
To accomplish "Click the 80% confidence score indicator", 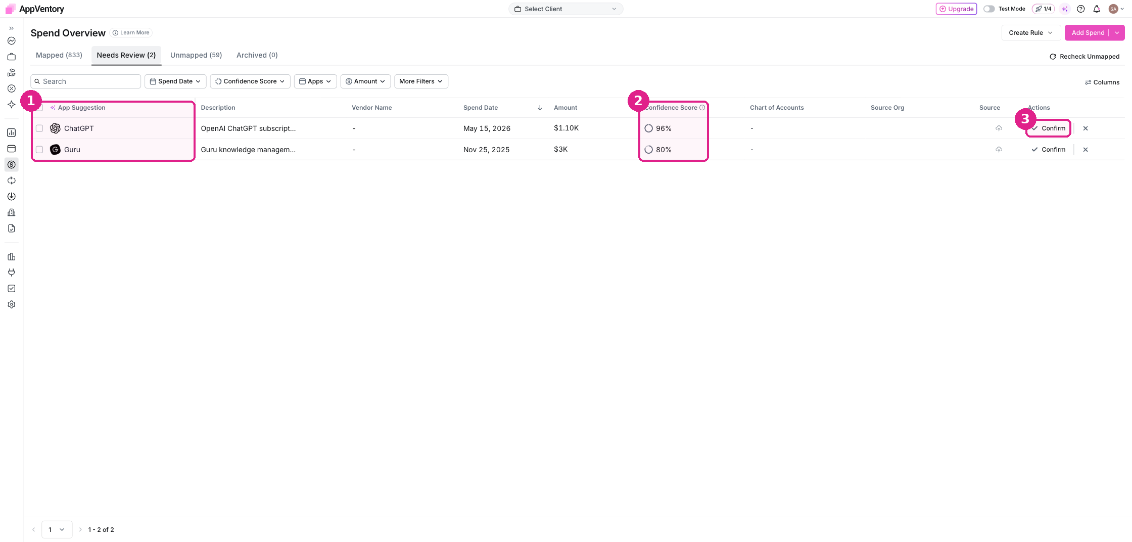I will pos(658,150).
